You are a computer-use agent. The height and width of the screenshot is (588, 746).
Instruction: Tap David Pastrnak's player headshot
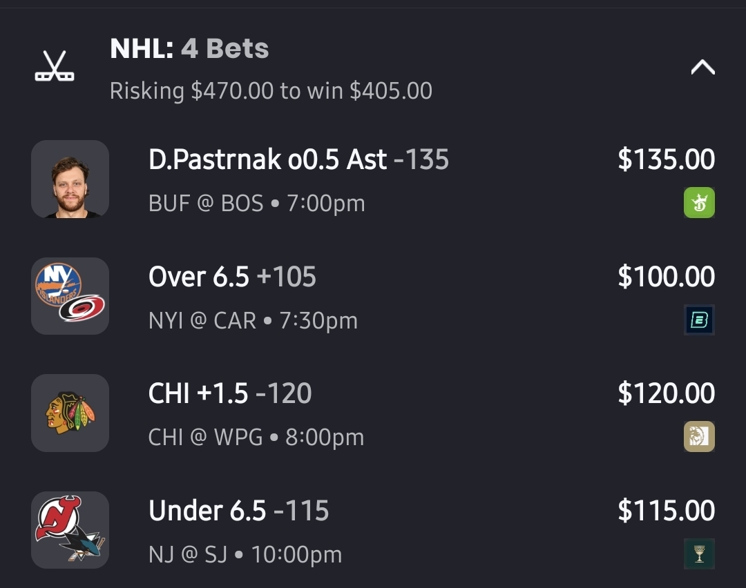coord(70,179)
